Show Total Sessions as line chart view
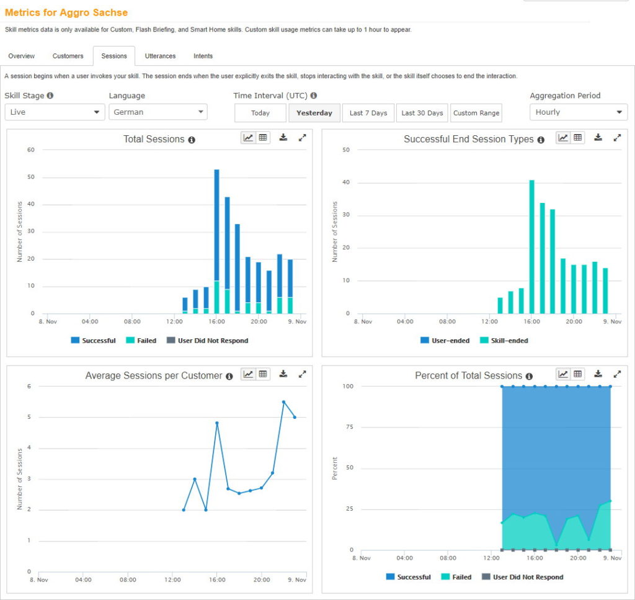Viewport: 635px width, 600px height. [x=248, y=138]
